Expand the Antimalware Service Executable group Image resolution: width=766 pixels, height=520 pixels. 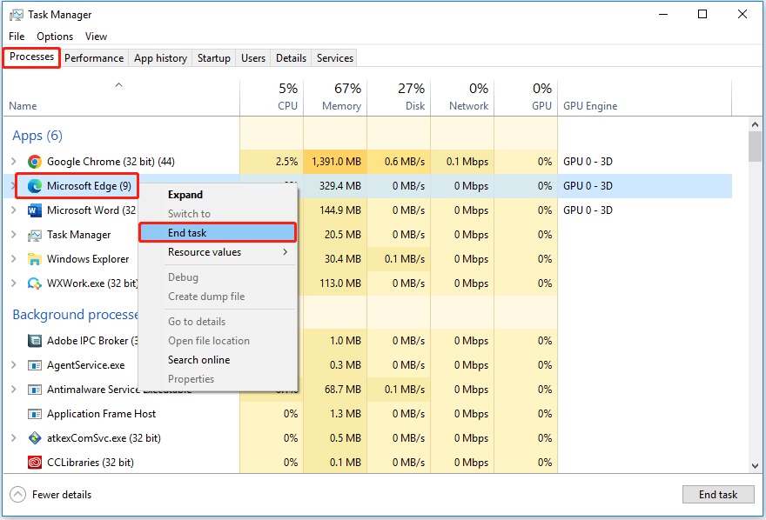14,390
